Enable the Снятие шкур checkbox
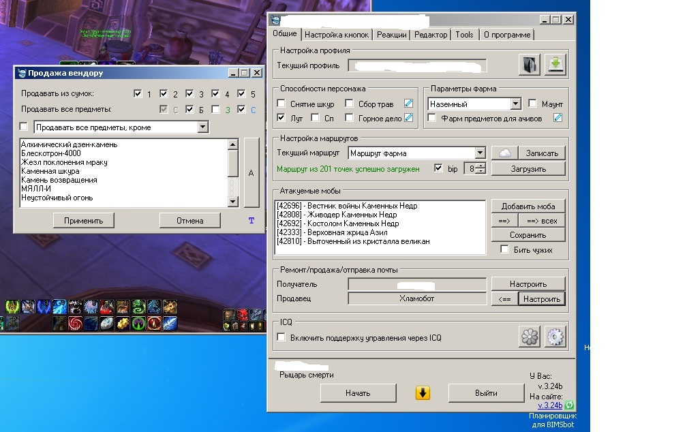Image resolution: width=687 pixels, height=432 pixels. [281, 104]
